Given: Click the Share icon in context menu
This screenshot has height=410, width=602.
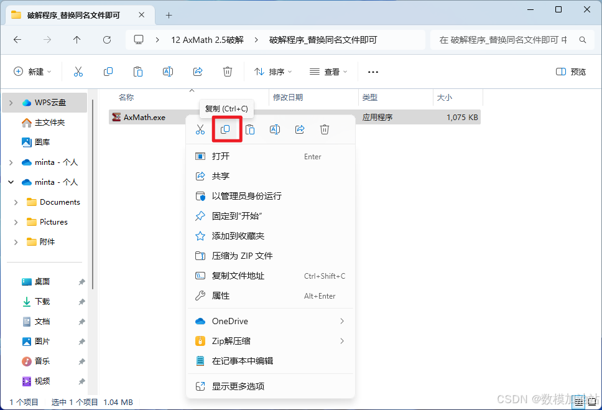Looking at the screenshot, I should pos(300,129).
